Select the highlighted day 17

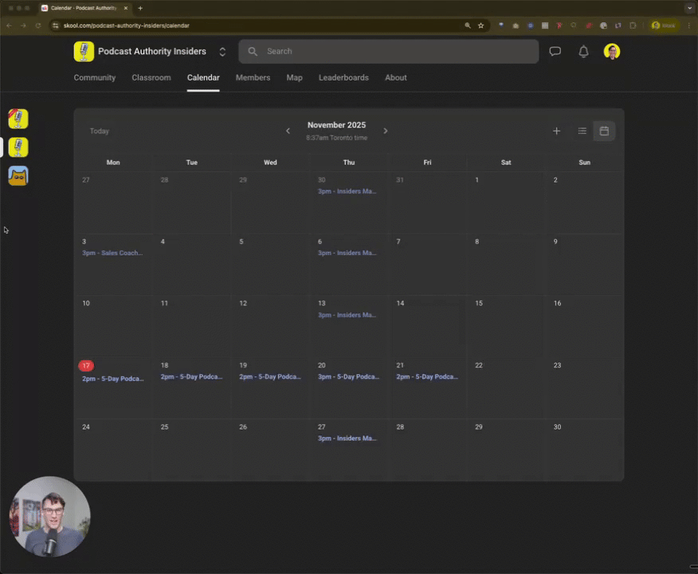(86, 366)
